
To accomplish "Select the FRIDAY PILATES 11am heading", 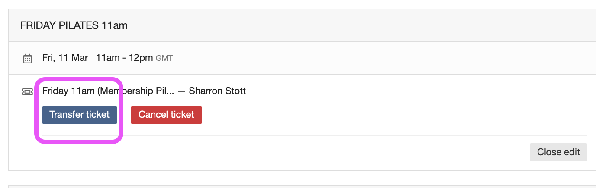I will (x=74, y=25).
